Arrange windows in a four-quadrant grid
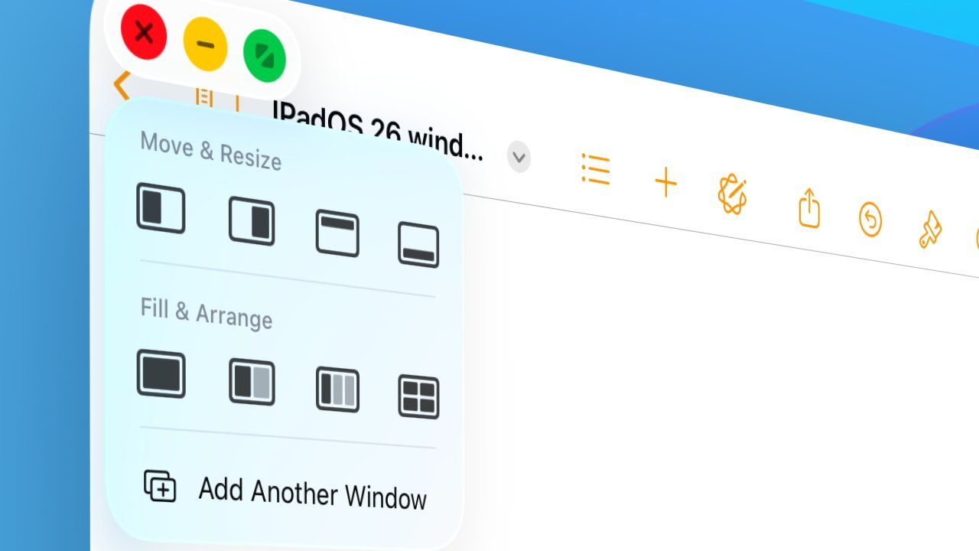979x551 pixels. coord(418,396)
